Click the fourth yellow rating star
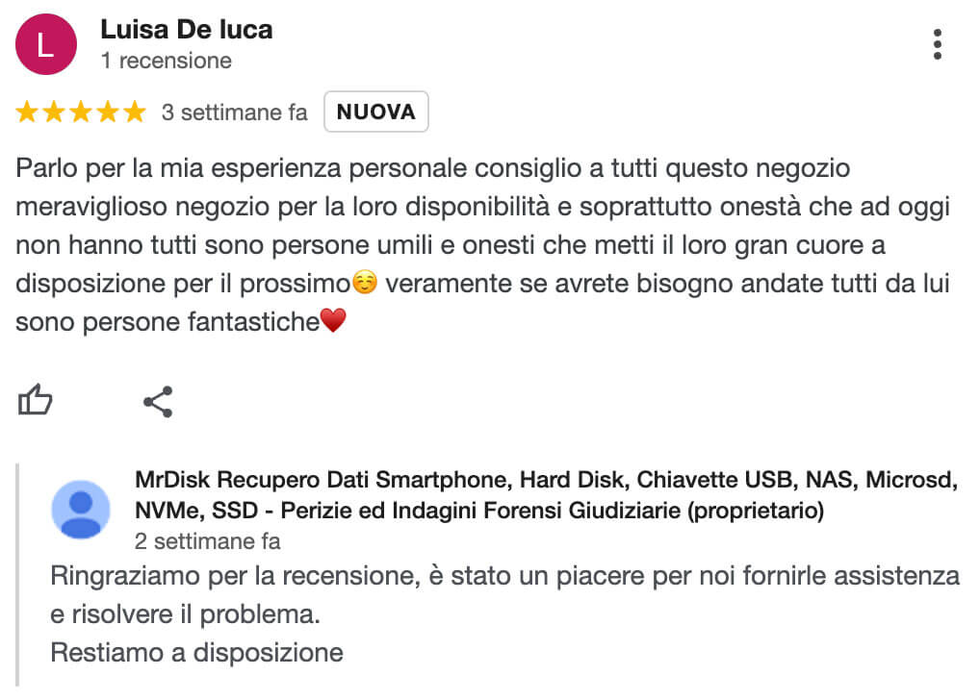This screenshot has height=700, width=980. pos(108,112)
